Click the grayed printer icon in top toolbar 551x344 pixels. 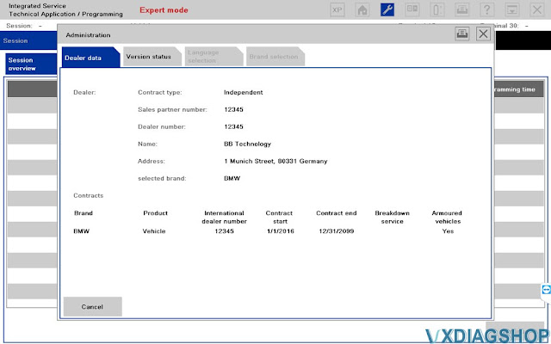(x=462, y=9)
